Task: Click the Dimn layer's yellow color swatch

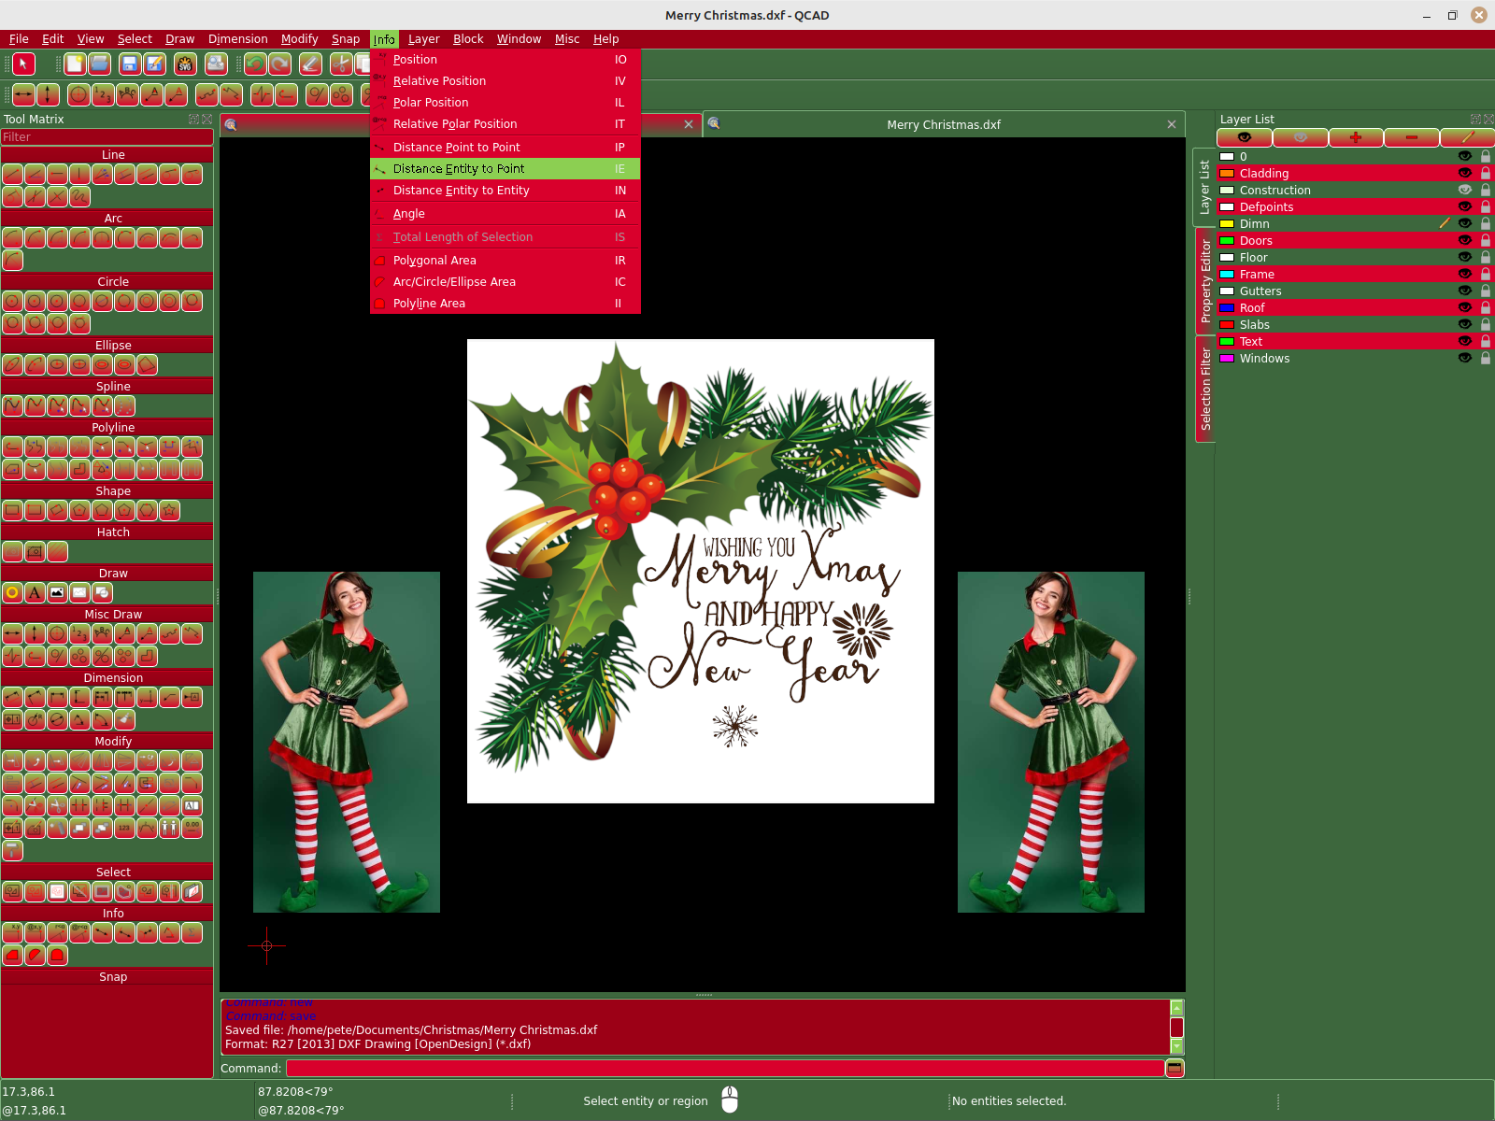Action: point(1227,224)
